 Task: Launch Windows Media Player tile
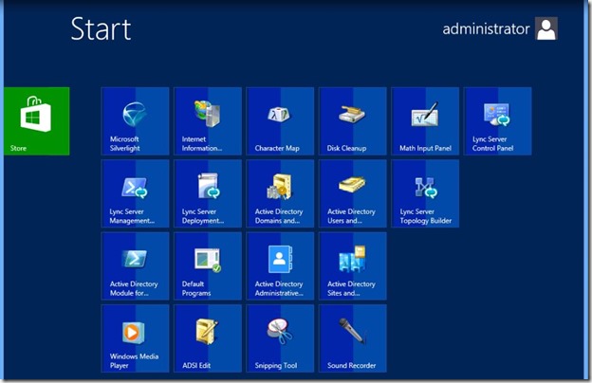pos(135,338)
